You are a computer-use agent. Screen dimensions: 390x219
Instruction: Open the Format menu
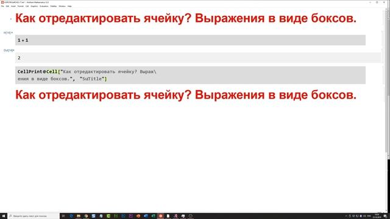(21, 6)
